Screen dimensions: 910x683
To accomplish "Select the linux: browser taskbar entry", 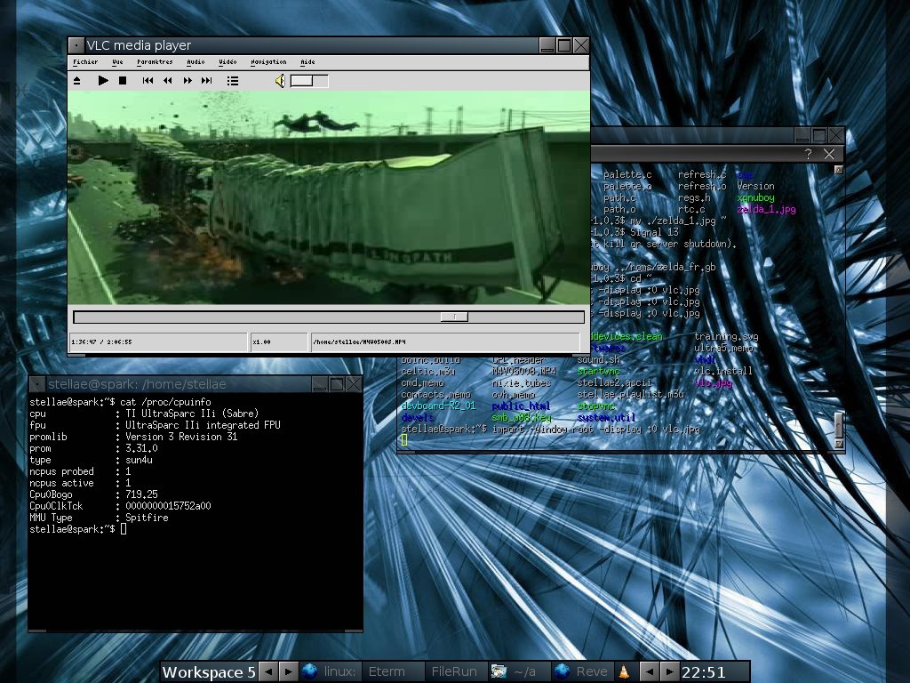I will click(331, 672).
